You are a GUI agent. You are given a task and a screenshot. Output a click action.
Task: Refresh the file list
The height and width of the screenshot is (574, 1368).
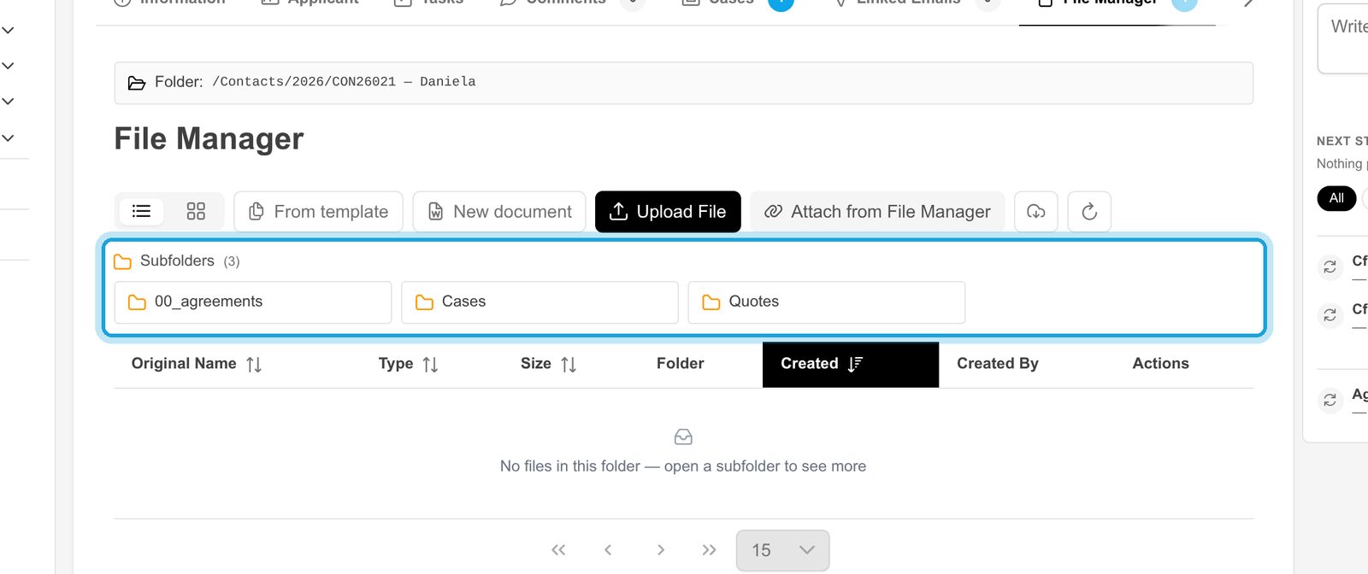pyautogui.click(x=1089, y=212)
